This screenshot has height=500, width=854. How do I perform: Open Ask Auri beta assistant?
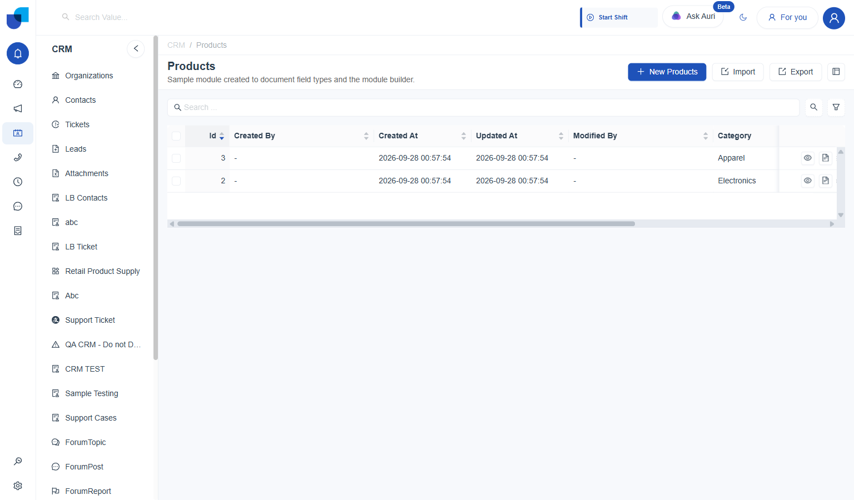tap(693, 17)
